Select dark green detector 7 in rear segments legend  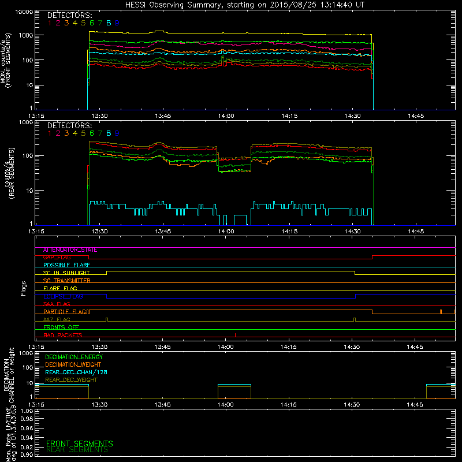pyautogui.click(x=100, y=133)
